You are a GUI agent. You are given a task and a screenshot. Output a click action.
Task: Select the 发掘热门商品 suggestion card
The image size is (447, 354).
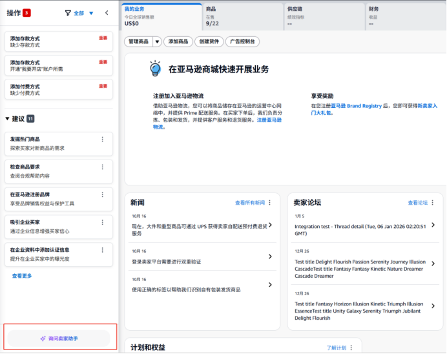pyautogui.click(x=59, y=143)
